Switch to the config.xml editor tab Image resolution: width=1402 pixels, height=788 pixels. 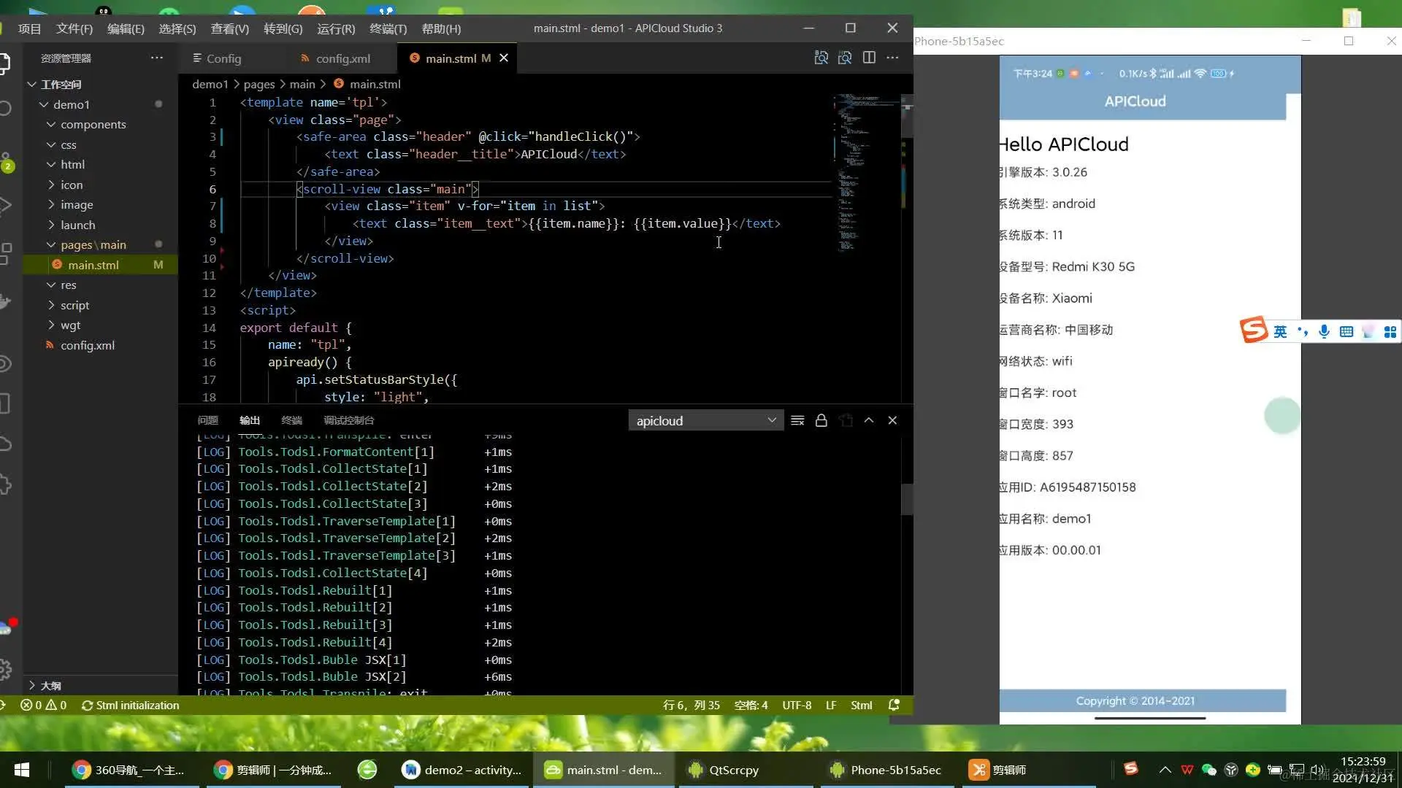point(342,58)
